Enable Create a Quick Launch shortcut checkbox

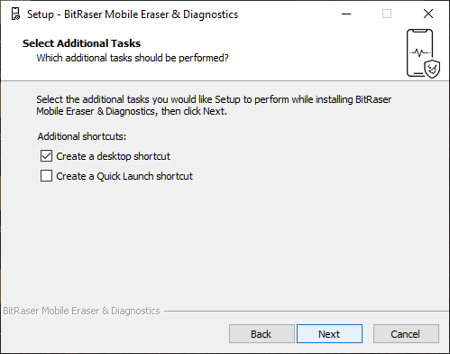(x=46, y=176)
